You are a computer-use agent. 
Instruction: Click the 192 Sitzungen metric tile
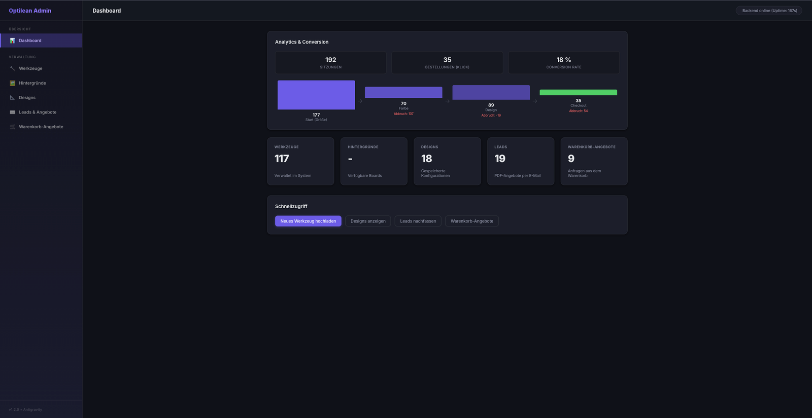[x=330, y=62]
